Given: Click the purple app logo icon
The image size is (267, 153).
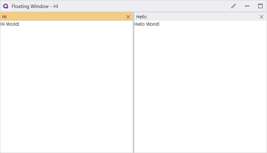Looking at the screenshot, I should (5, 6).
